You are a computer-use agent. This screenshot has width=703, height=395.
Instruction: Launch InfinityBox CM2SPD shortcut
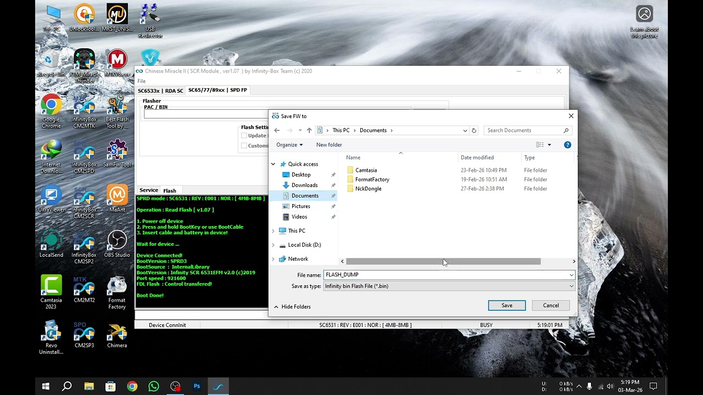(84, 157)
